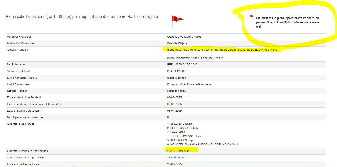Select the limit fund value 25 264 120,00

pyautogui.click(x=176, y=71)
